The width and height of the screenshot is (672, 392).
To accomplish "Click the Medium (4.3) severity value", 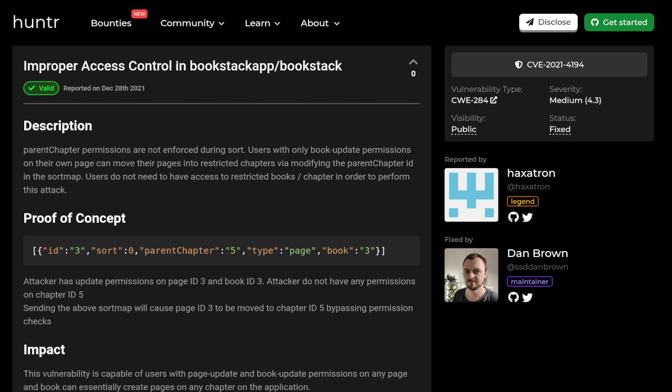I will [x=575, y=100].
